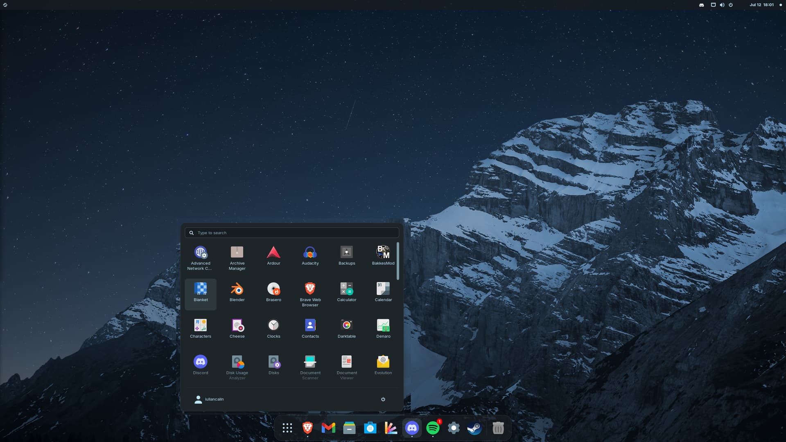The width and height of the screenshot is (786, 442).
Task: Click the notification dot beside the clock
Action: pyautogui.click(x=781, y=5)
